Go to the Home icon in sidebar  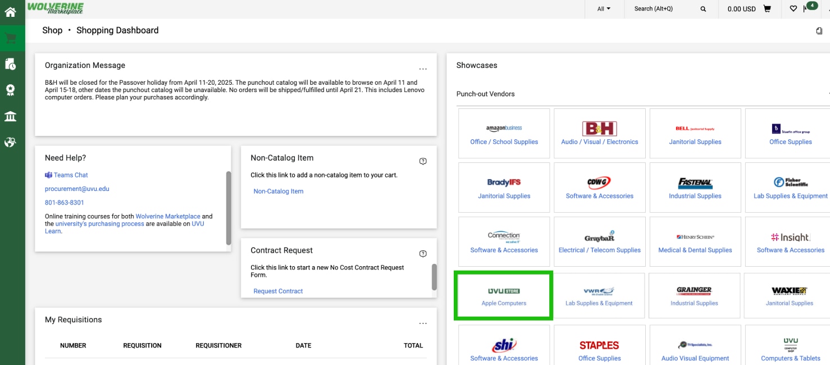[11, 12]
